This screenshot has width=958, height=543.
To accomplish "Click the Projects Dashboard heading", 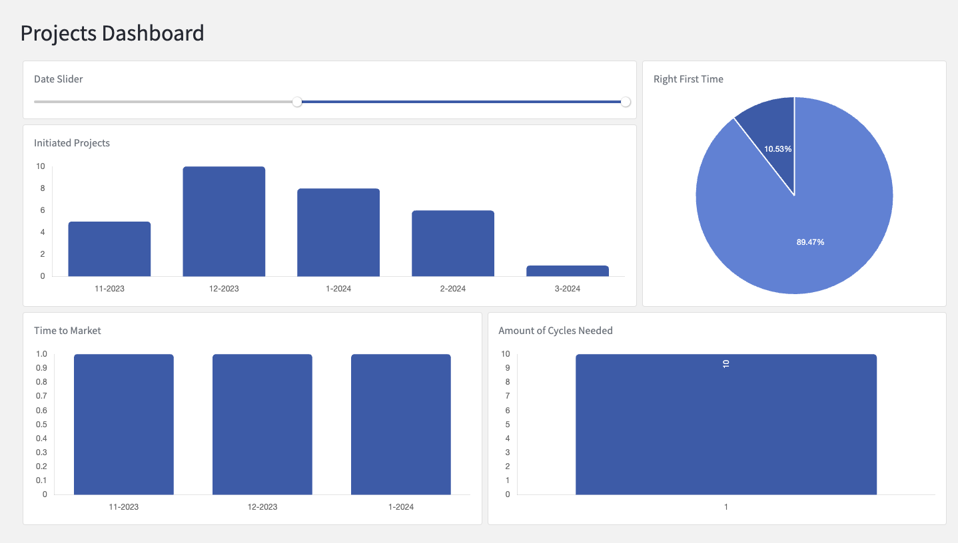I will [x=112, y=33].
